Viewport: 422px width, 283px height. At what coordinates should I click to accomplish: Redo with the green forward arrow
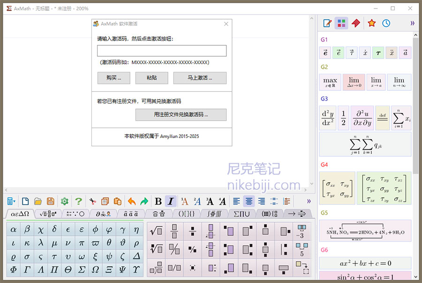tap(144, 201)
